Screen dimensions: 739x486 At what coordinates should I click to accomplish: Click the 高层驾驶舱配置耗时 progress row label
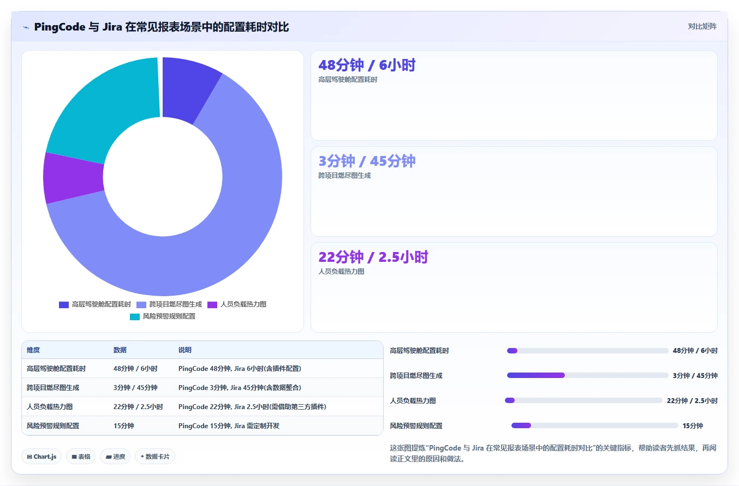pos(420,351)
